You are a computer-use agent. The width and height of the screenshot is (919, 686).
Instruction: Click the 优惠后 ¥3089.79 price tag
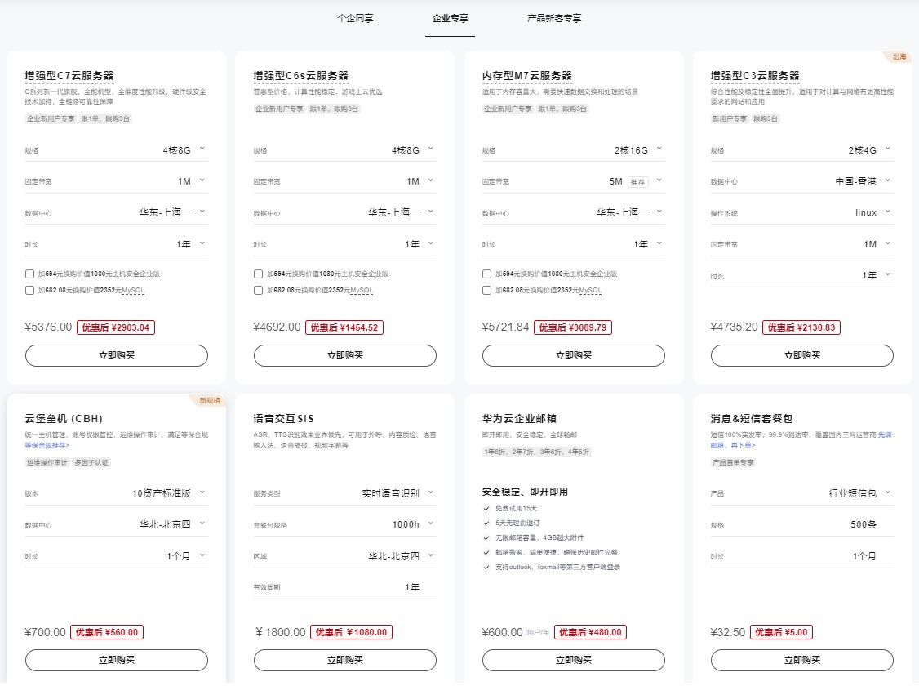coord(573,327)
